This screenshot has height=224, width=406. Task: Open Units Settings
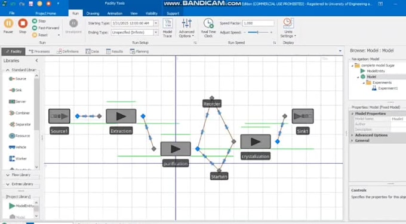(x=288, y=28)
